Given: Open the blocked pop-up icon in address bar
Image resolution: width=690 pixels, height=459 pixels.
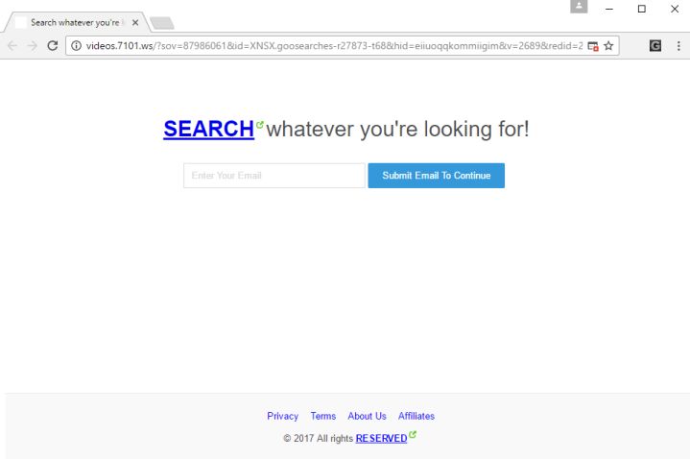Looking at the screenshot, I should coord(593,46).
